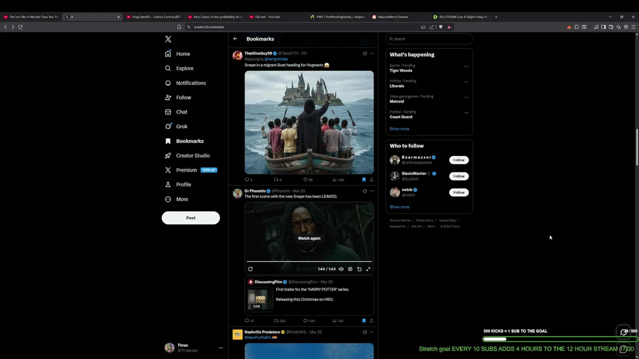Open the Grok icon on ThatOneGuy55's post
Viewport: 639px width, 359px height.
coord(364,53)
